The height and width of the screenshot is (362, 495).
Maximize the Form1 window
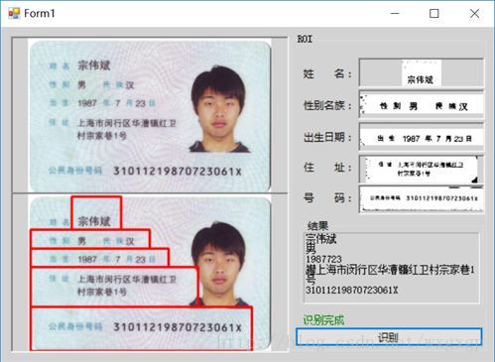(x=434, y=14)
